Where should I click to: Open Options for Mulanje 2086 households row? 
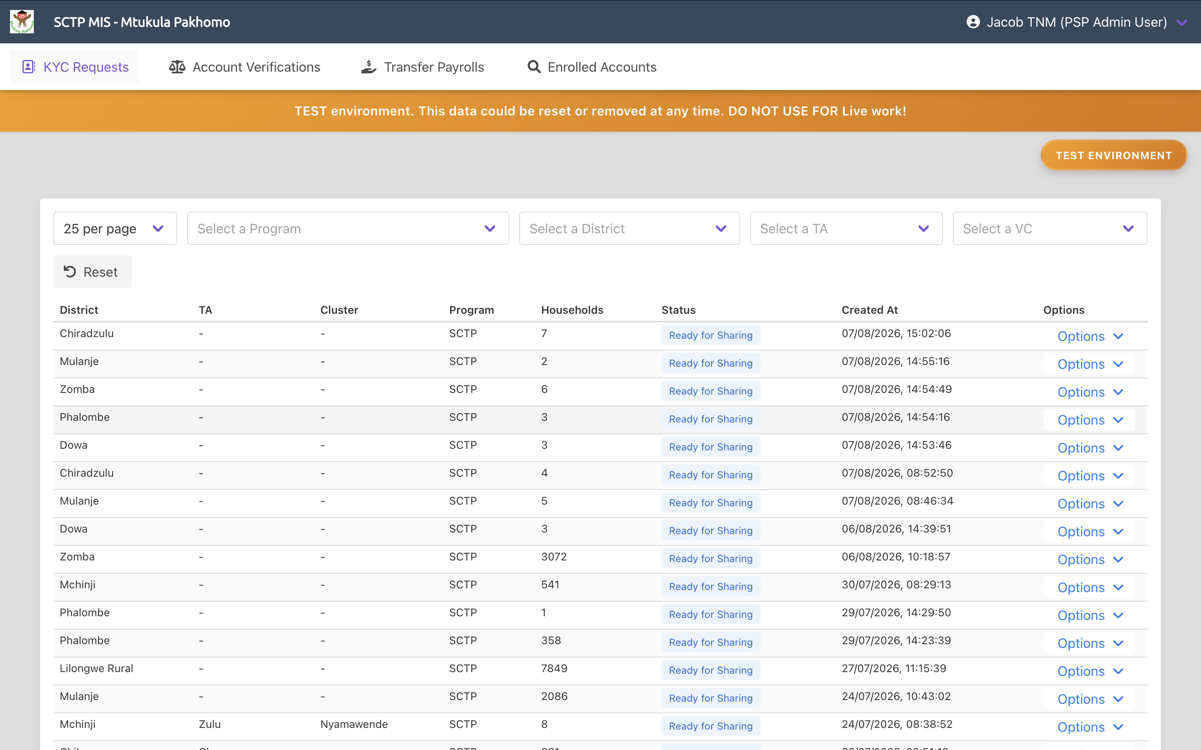coord(1089,700)
